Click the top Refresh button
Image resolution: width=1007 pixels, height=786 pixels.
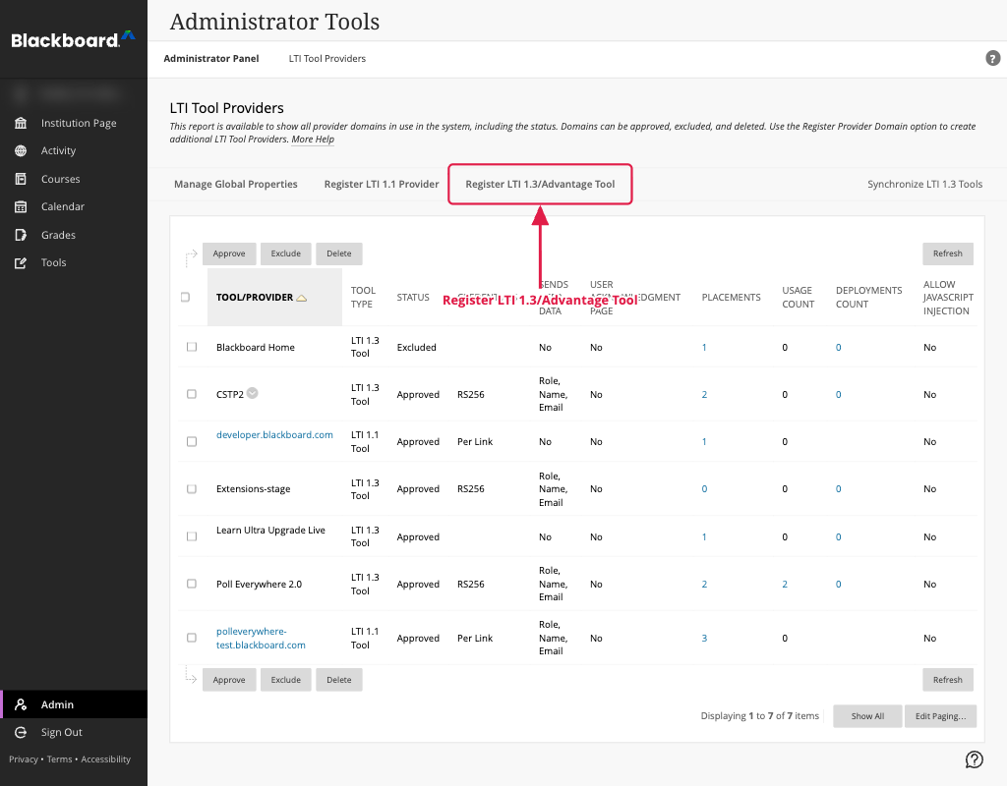[x=948, y=253]
